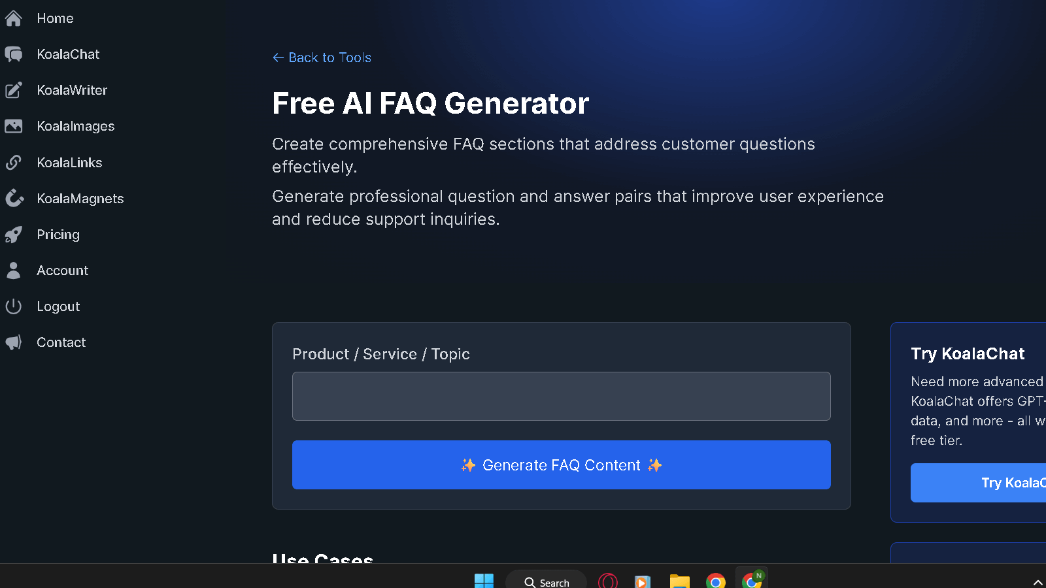Open KoalaImages via its picture icon
Image resolution: width=1046 pixels, height=588 pixels.
pos(14,126)
